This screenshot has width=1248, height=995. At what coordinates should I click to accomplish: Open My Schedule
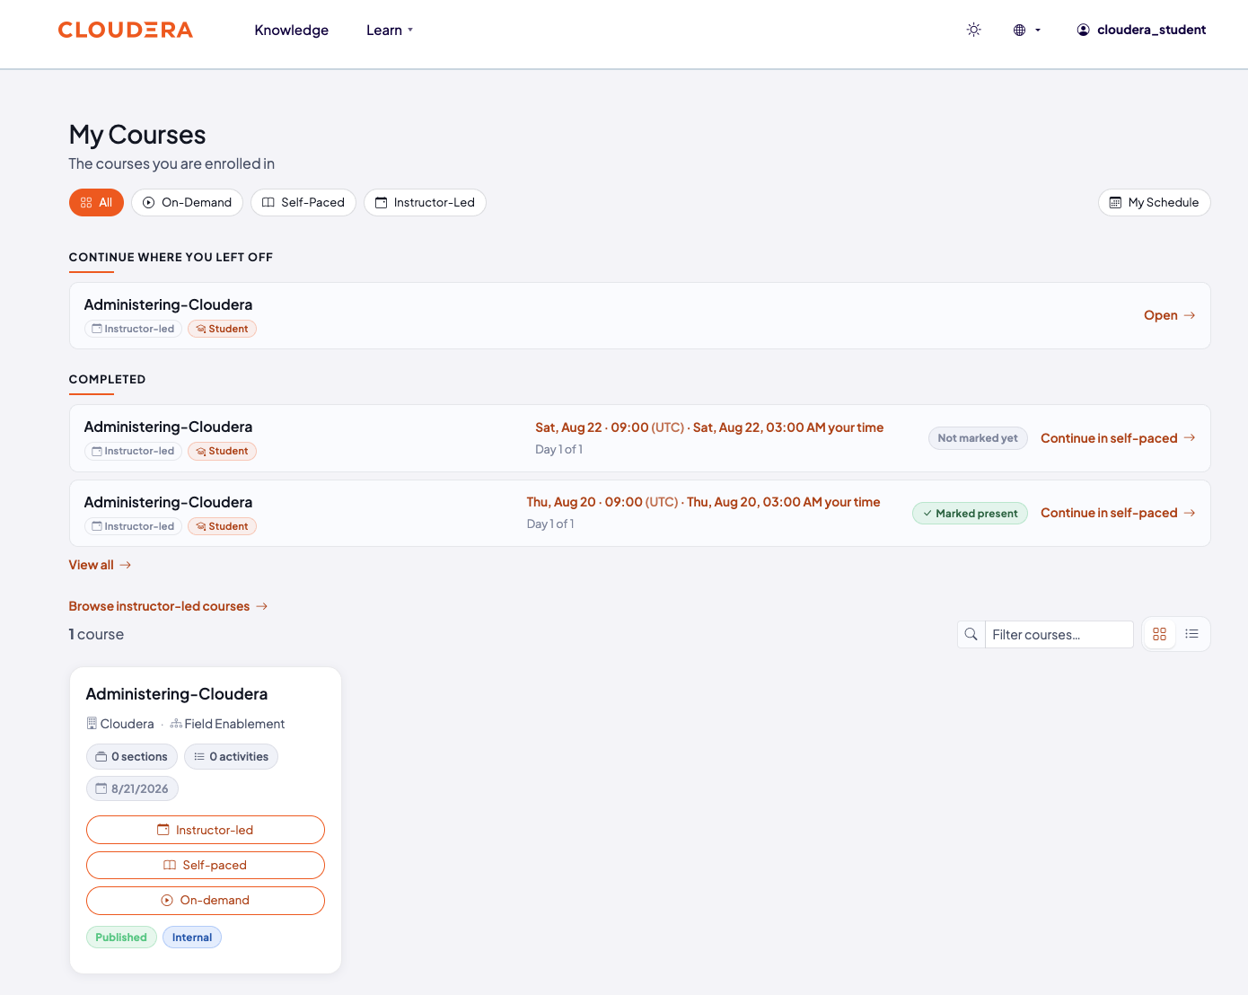coord(1155,202)
